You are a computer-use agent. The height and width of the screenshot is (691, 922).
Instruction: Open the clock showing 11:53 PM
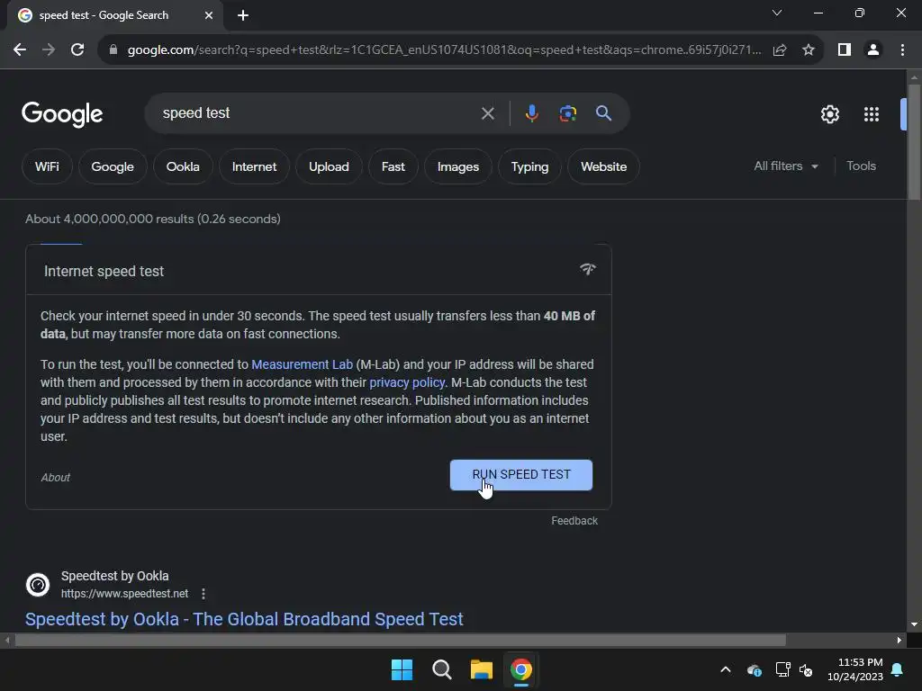point(855,669)
